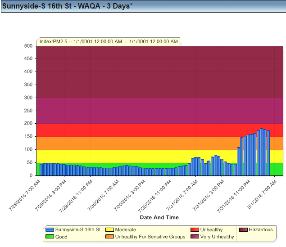Viewport: 286px width, 247px height.
Task: Click the first blue bar of the chart
Action: 41,170
